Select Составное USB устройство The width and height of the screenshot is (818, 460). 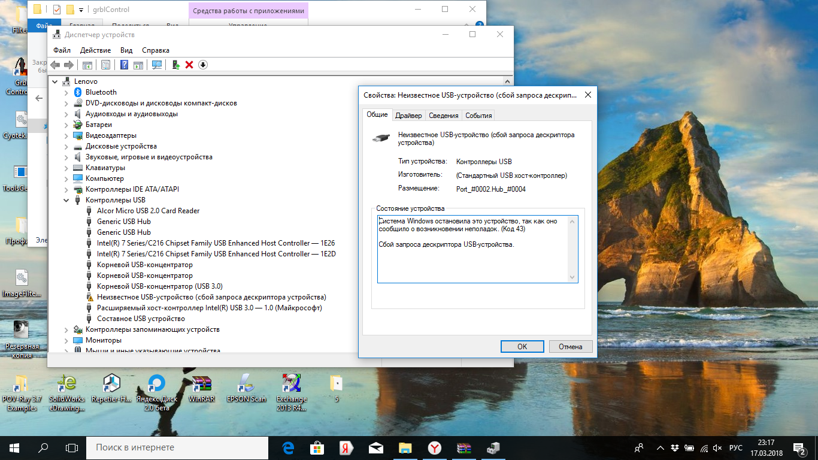tap(141, 319)
